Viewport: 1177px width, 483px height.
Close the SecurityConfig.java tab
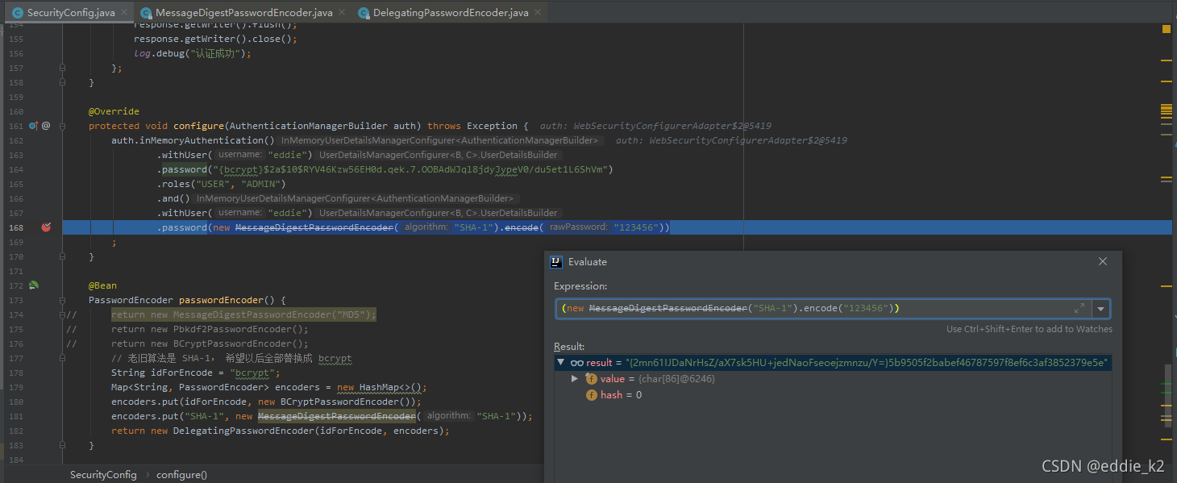(123, 13)
